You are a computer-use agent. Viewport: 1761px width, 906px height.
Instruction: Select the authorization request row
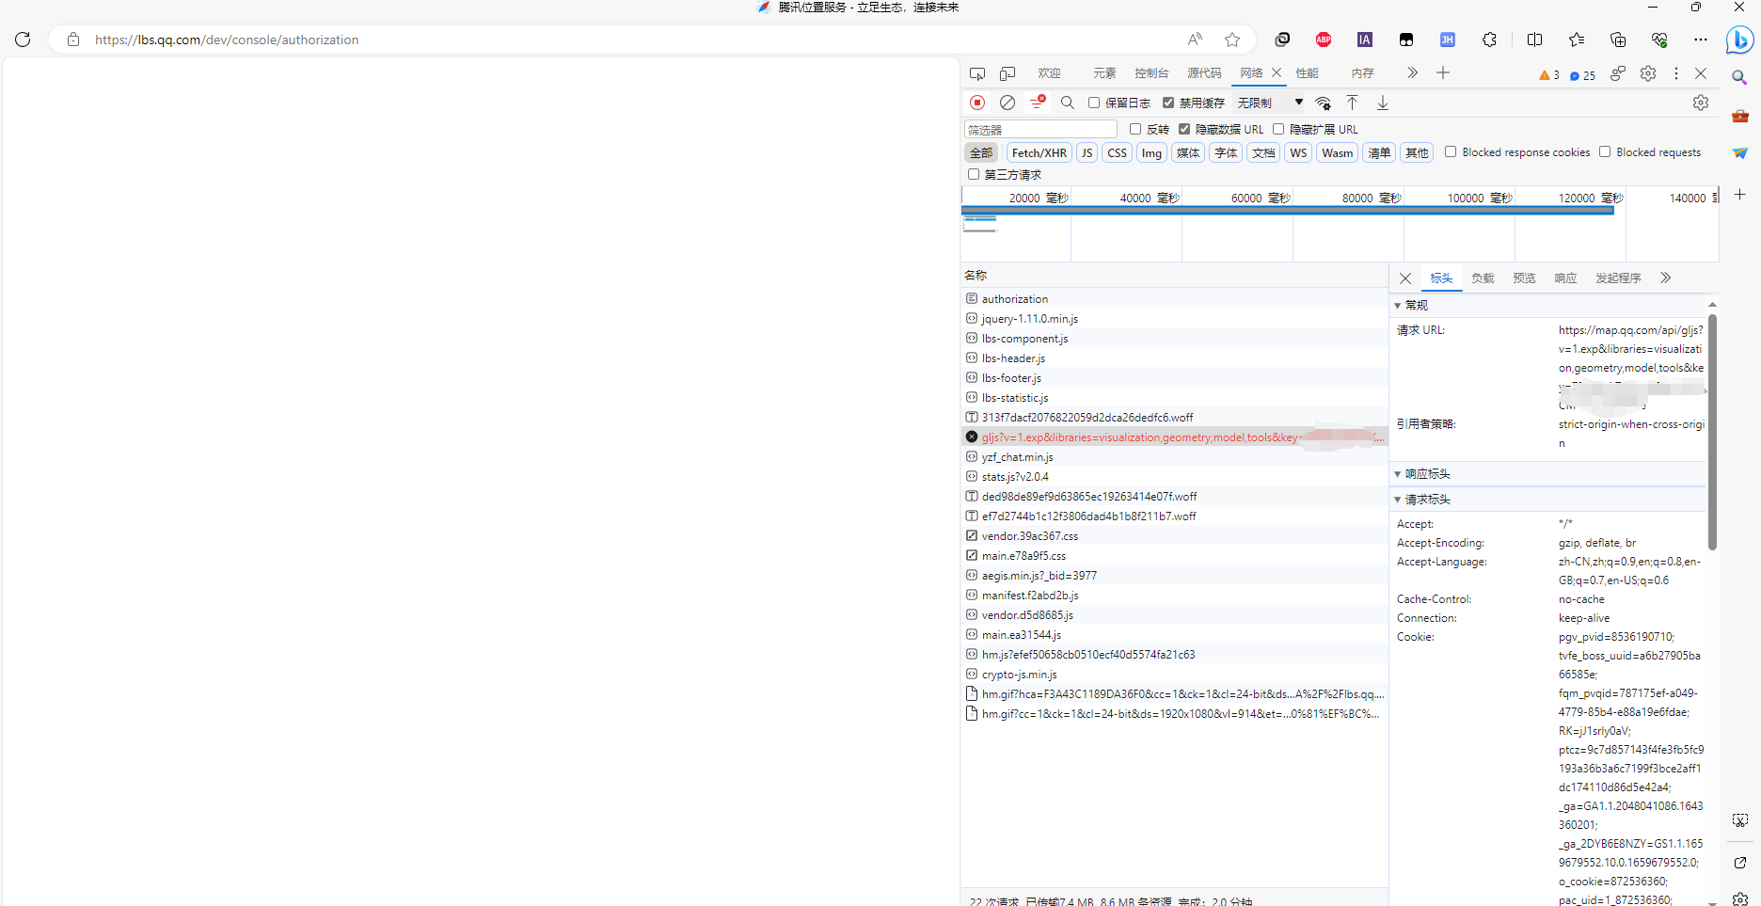coord(1174,299)
